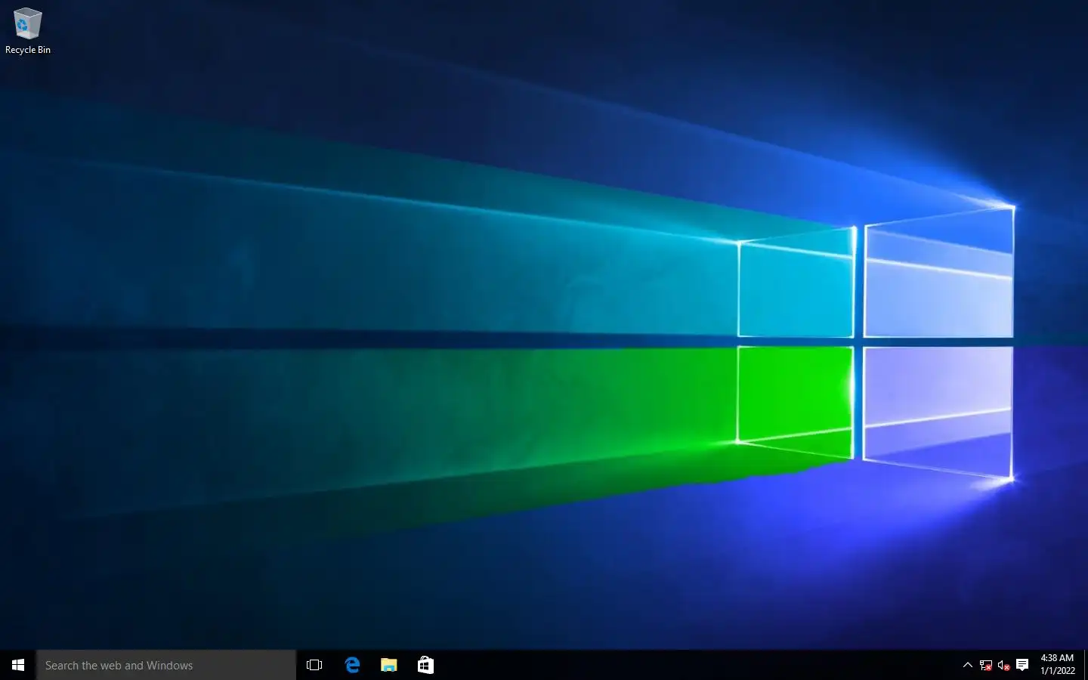Select the Recycle Bin desktop icon
This screenshot has height=680, width=1088.
[x=28, y=32]
